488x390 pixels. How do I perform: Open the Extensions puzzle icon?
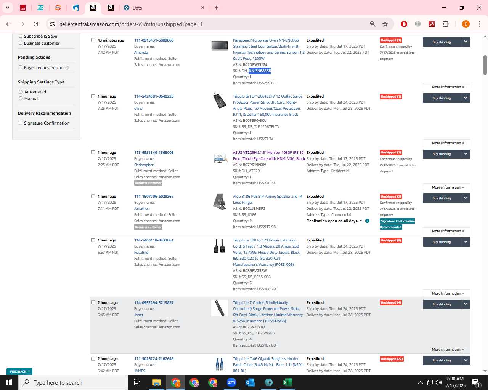[445, 24]
